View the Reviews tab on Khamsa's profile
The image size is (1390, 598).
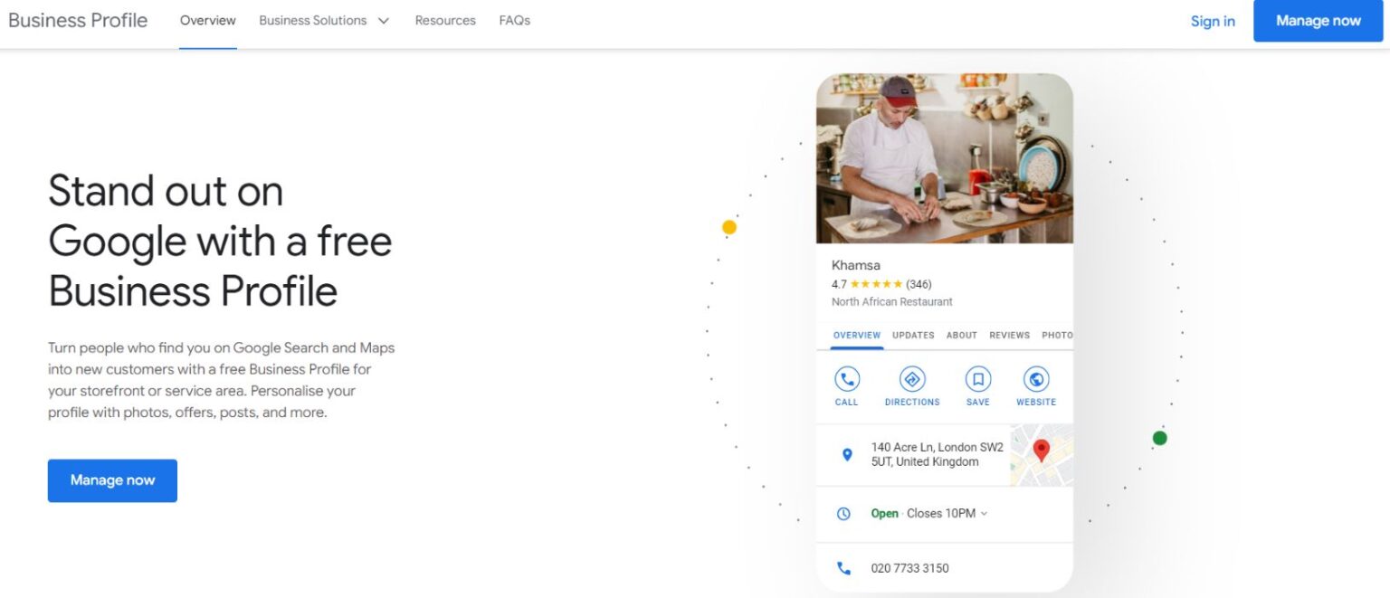[1009, 335]
